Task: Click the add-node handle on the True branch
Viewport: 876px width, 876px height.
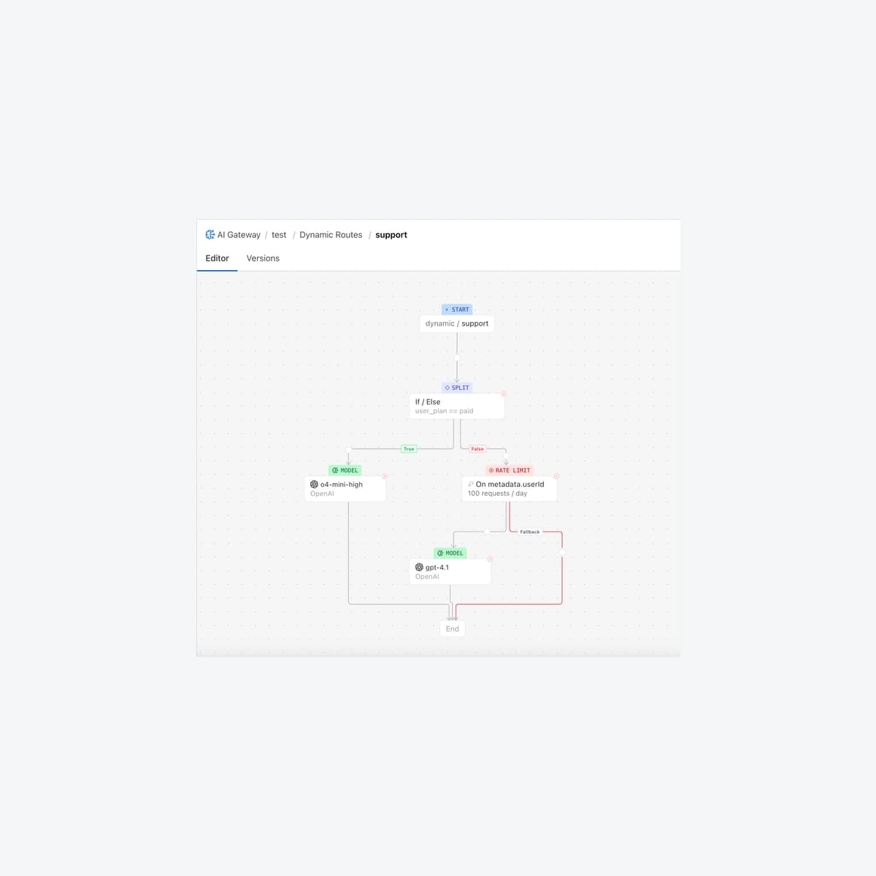Action: 348,449
